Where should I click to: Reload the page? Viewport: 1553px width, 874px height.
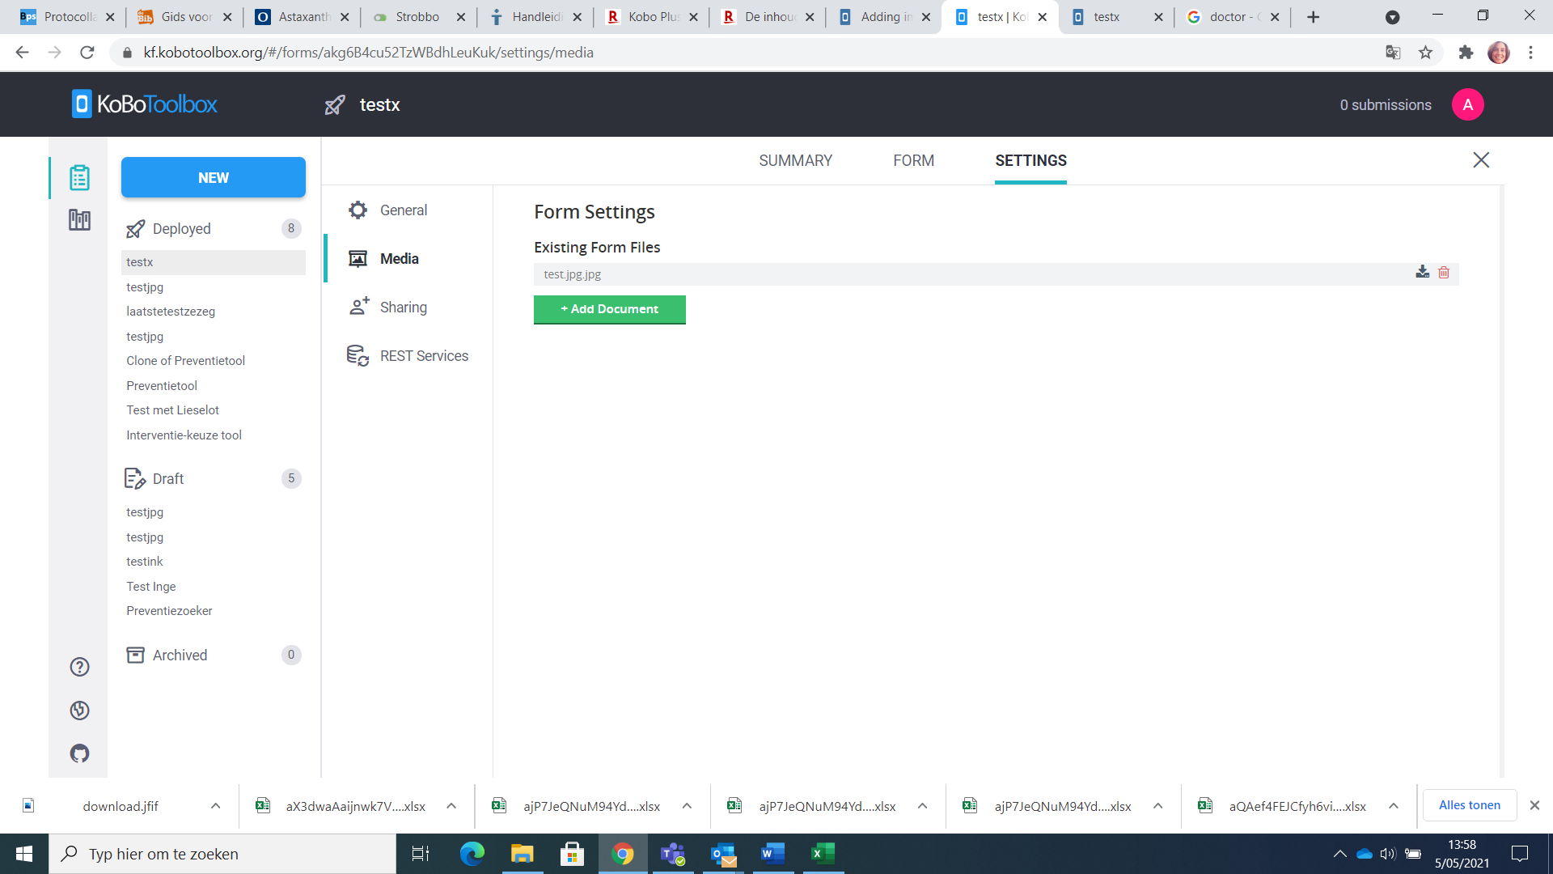coord(87,53)
